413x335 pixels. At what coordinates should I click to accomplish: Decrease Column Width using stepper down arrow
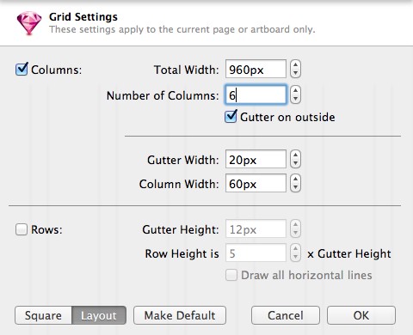click(295, 187)
